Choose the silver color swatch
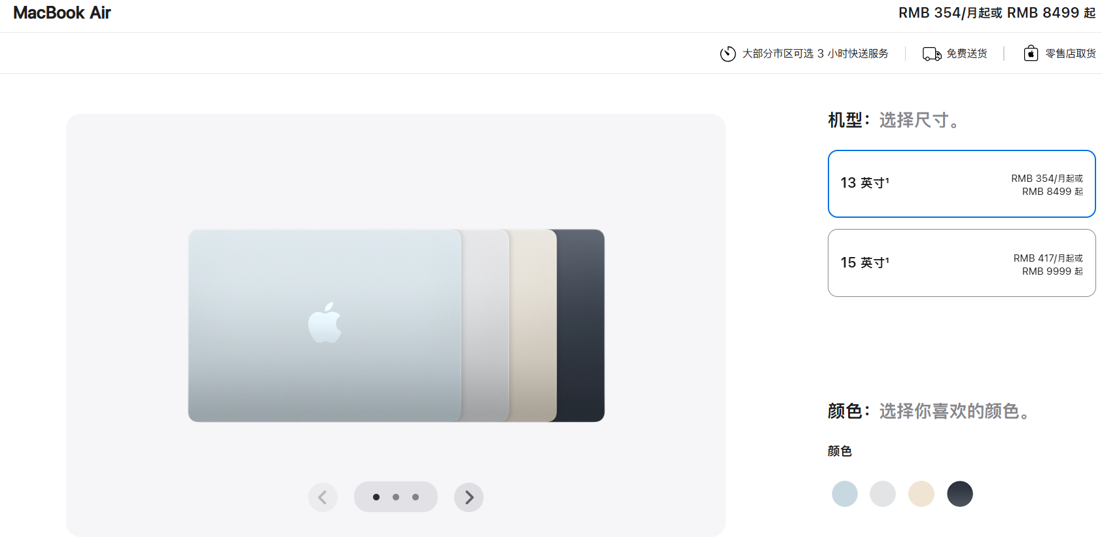 pyautogui.click(x=883, y=494)
